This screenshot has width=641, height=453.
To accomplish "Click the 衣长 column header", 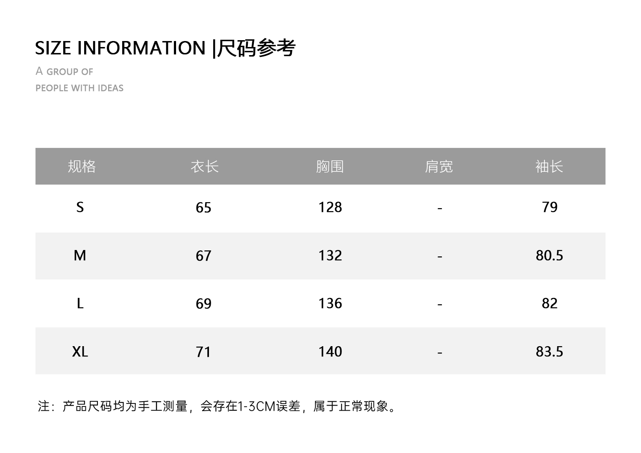I will 204,166.
